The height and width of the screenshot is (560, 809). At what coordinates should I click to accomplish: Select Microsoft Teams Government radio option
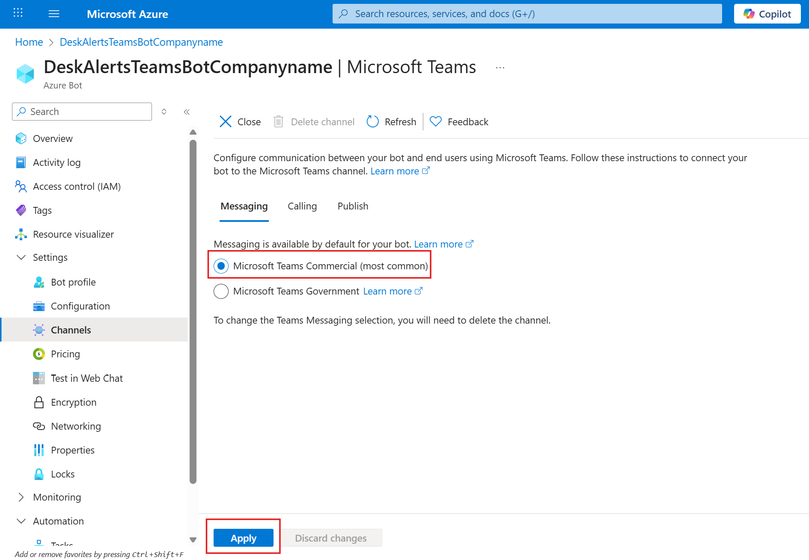click(221, 291)
